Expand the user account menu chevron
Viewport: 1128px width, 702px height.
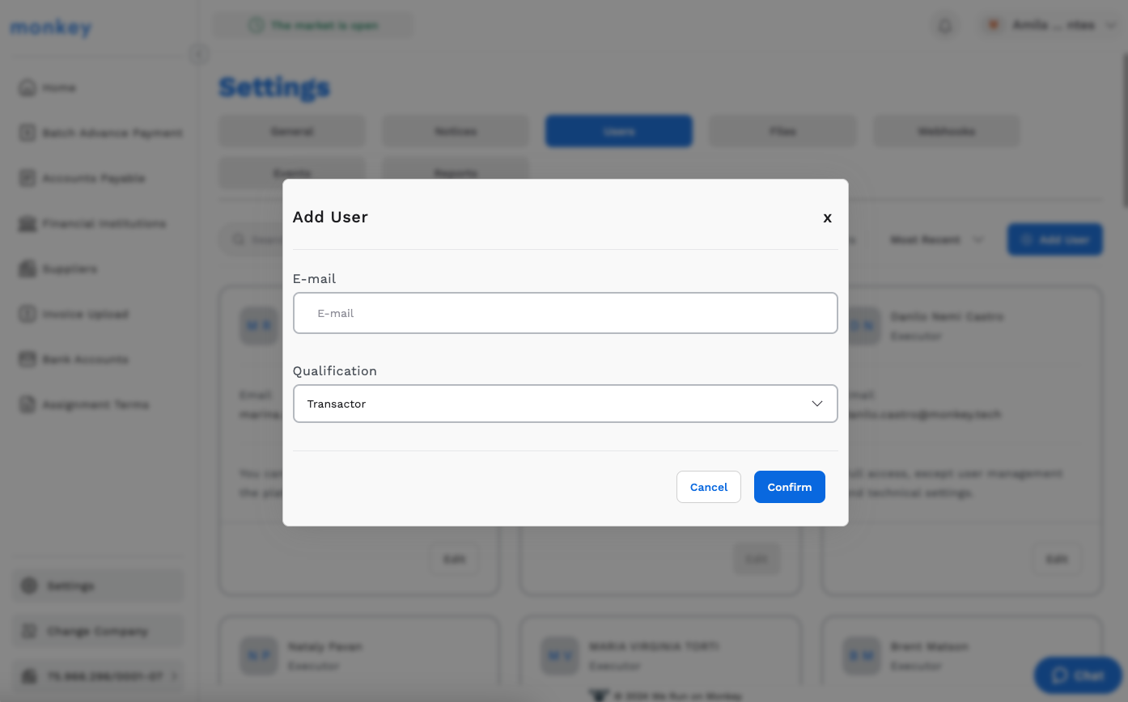[x=1110, y=26]
